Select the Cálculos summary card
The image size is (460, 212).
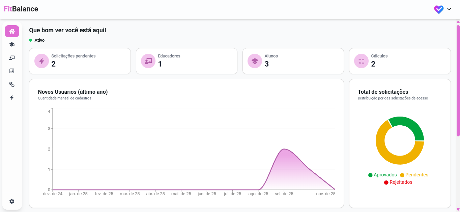400,61
